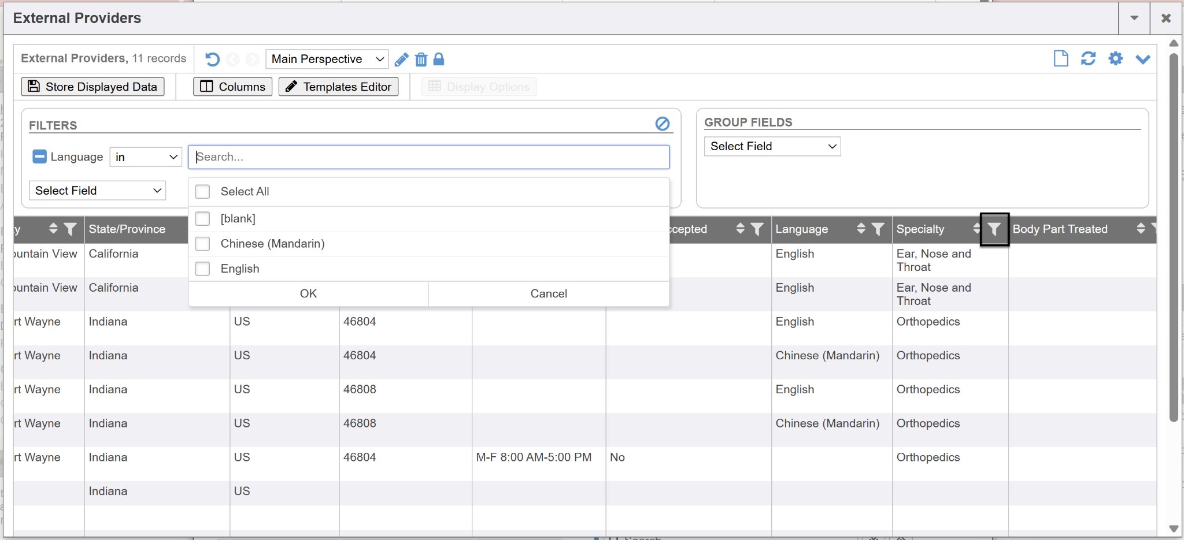The width and height of the screenshot is (1184, 540).
Task: Open settings with the gear icon
Action: point(1115,59)
